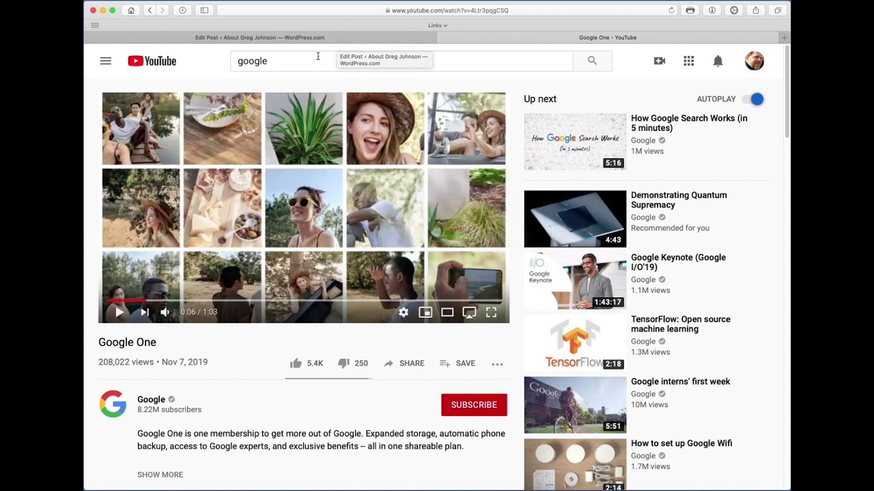Image resolution: width=874 pixels, height=491 pixels.
Task: Open a new Safari tab with plus
Action: tap(785, 38)
